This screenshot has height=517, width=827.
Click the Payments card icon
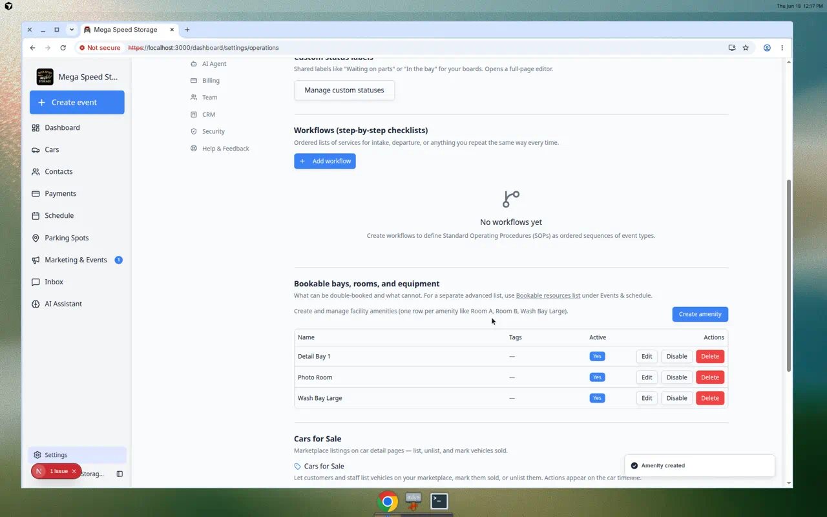pyautogui.click(x=36, y=194)
